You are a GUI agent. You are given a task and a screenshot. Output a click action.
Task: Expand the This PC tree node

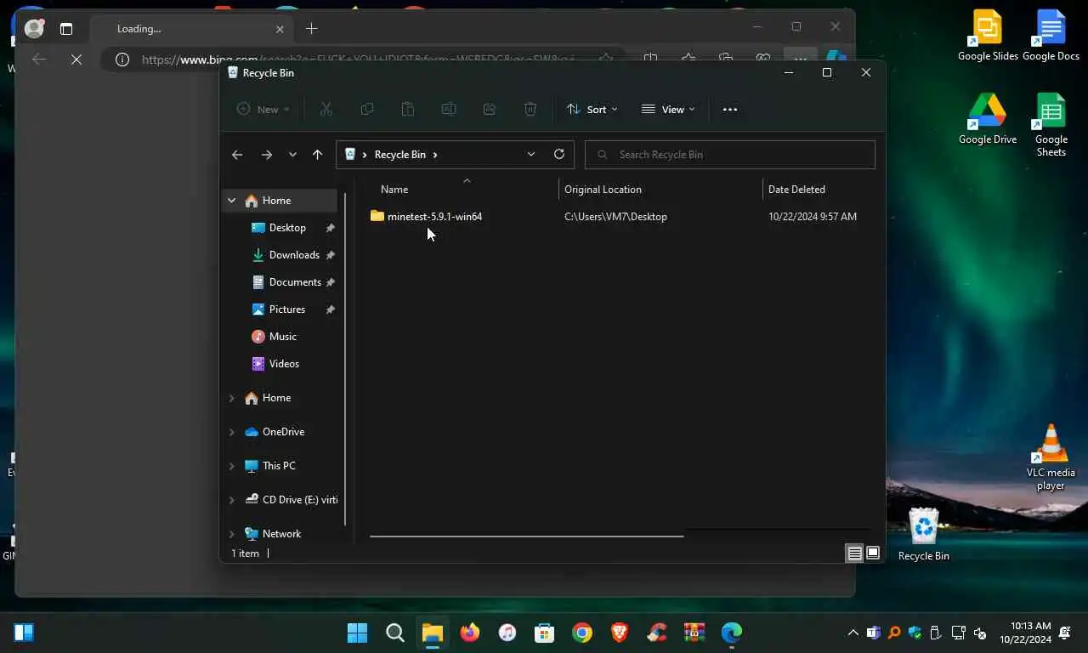point(231,466)
